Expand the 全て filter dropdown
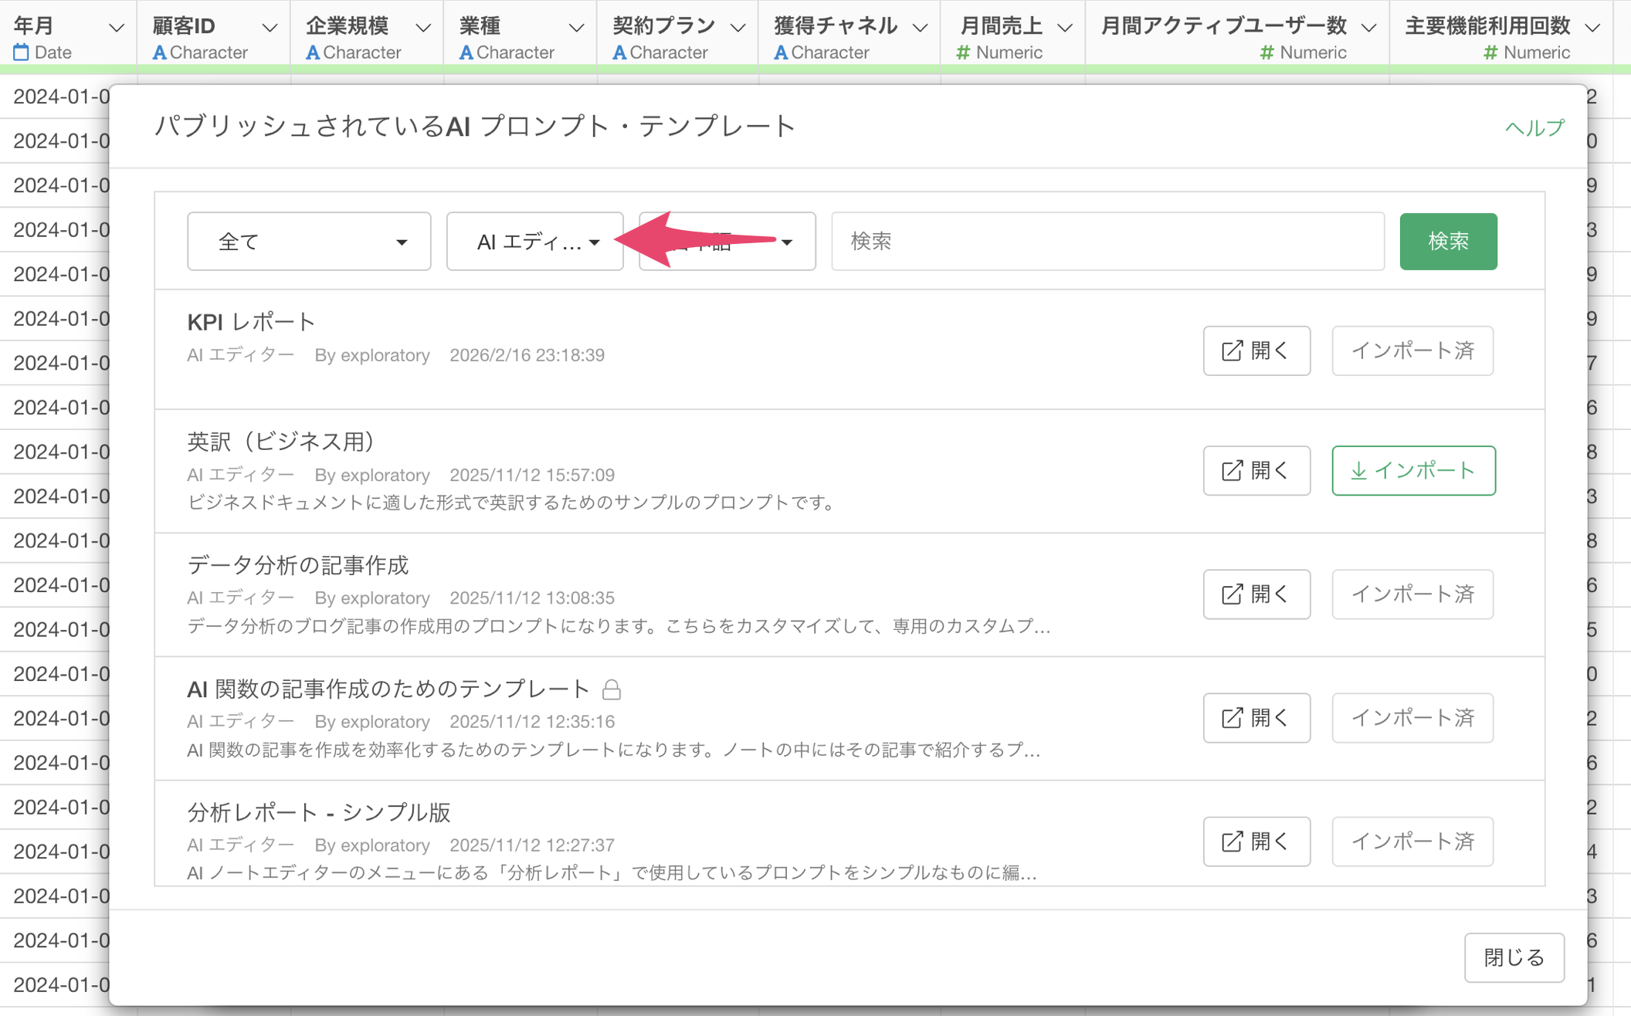1631x1016 pixels. pos(308,242)
